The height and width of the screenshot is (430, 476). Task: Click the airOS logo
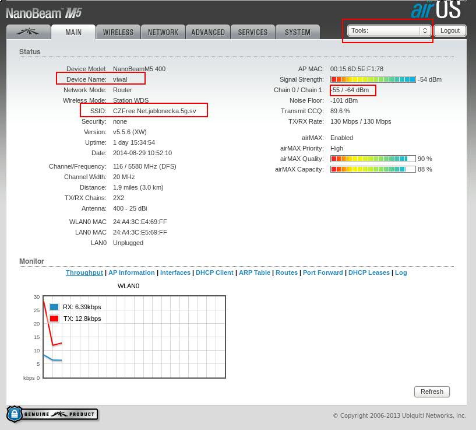point(436,10)
